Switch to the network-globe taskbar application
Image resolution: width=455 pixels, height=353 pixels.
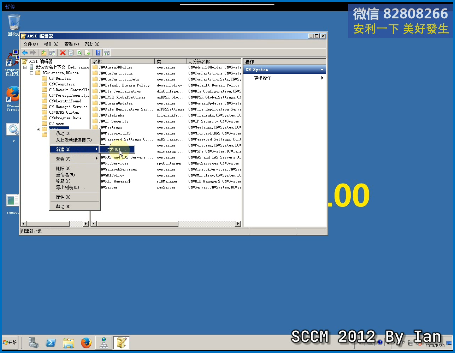[104, 342]
